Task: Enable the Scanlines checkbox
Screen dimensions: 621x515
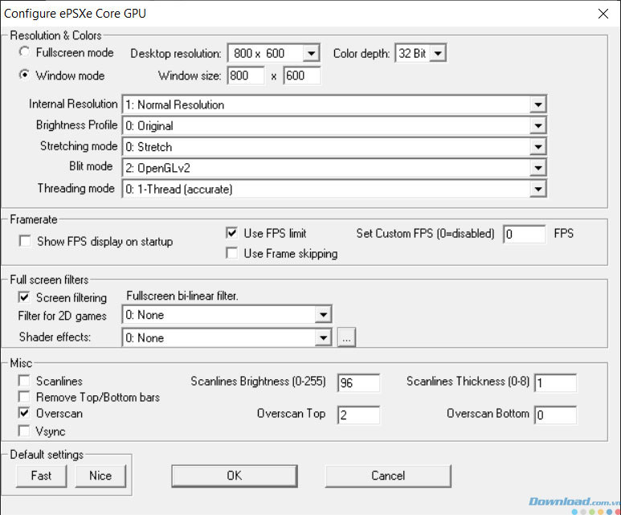Action: [x=24, y=382]
